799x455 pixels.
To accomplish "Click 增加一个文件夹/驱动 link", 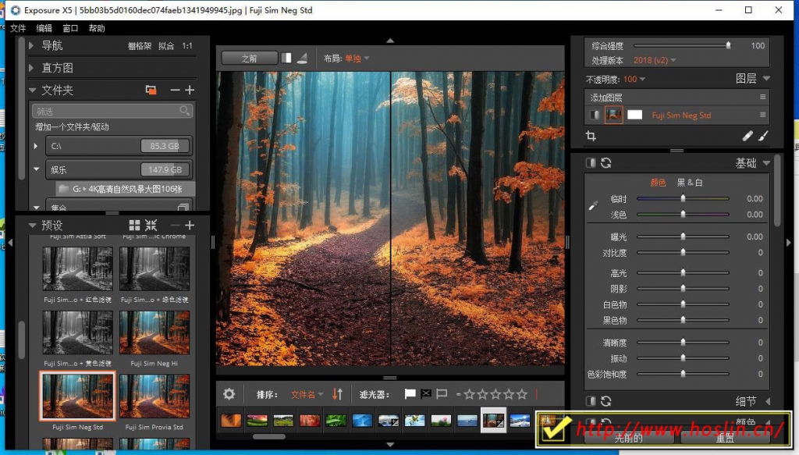I will 72,127.
